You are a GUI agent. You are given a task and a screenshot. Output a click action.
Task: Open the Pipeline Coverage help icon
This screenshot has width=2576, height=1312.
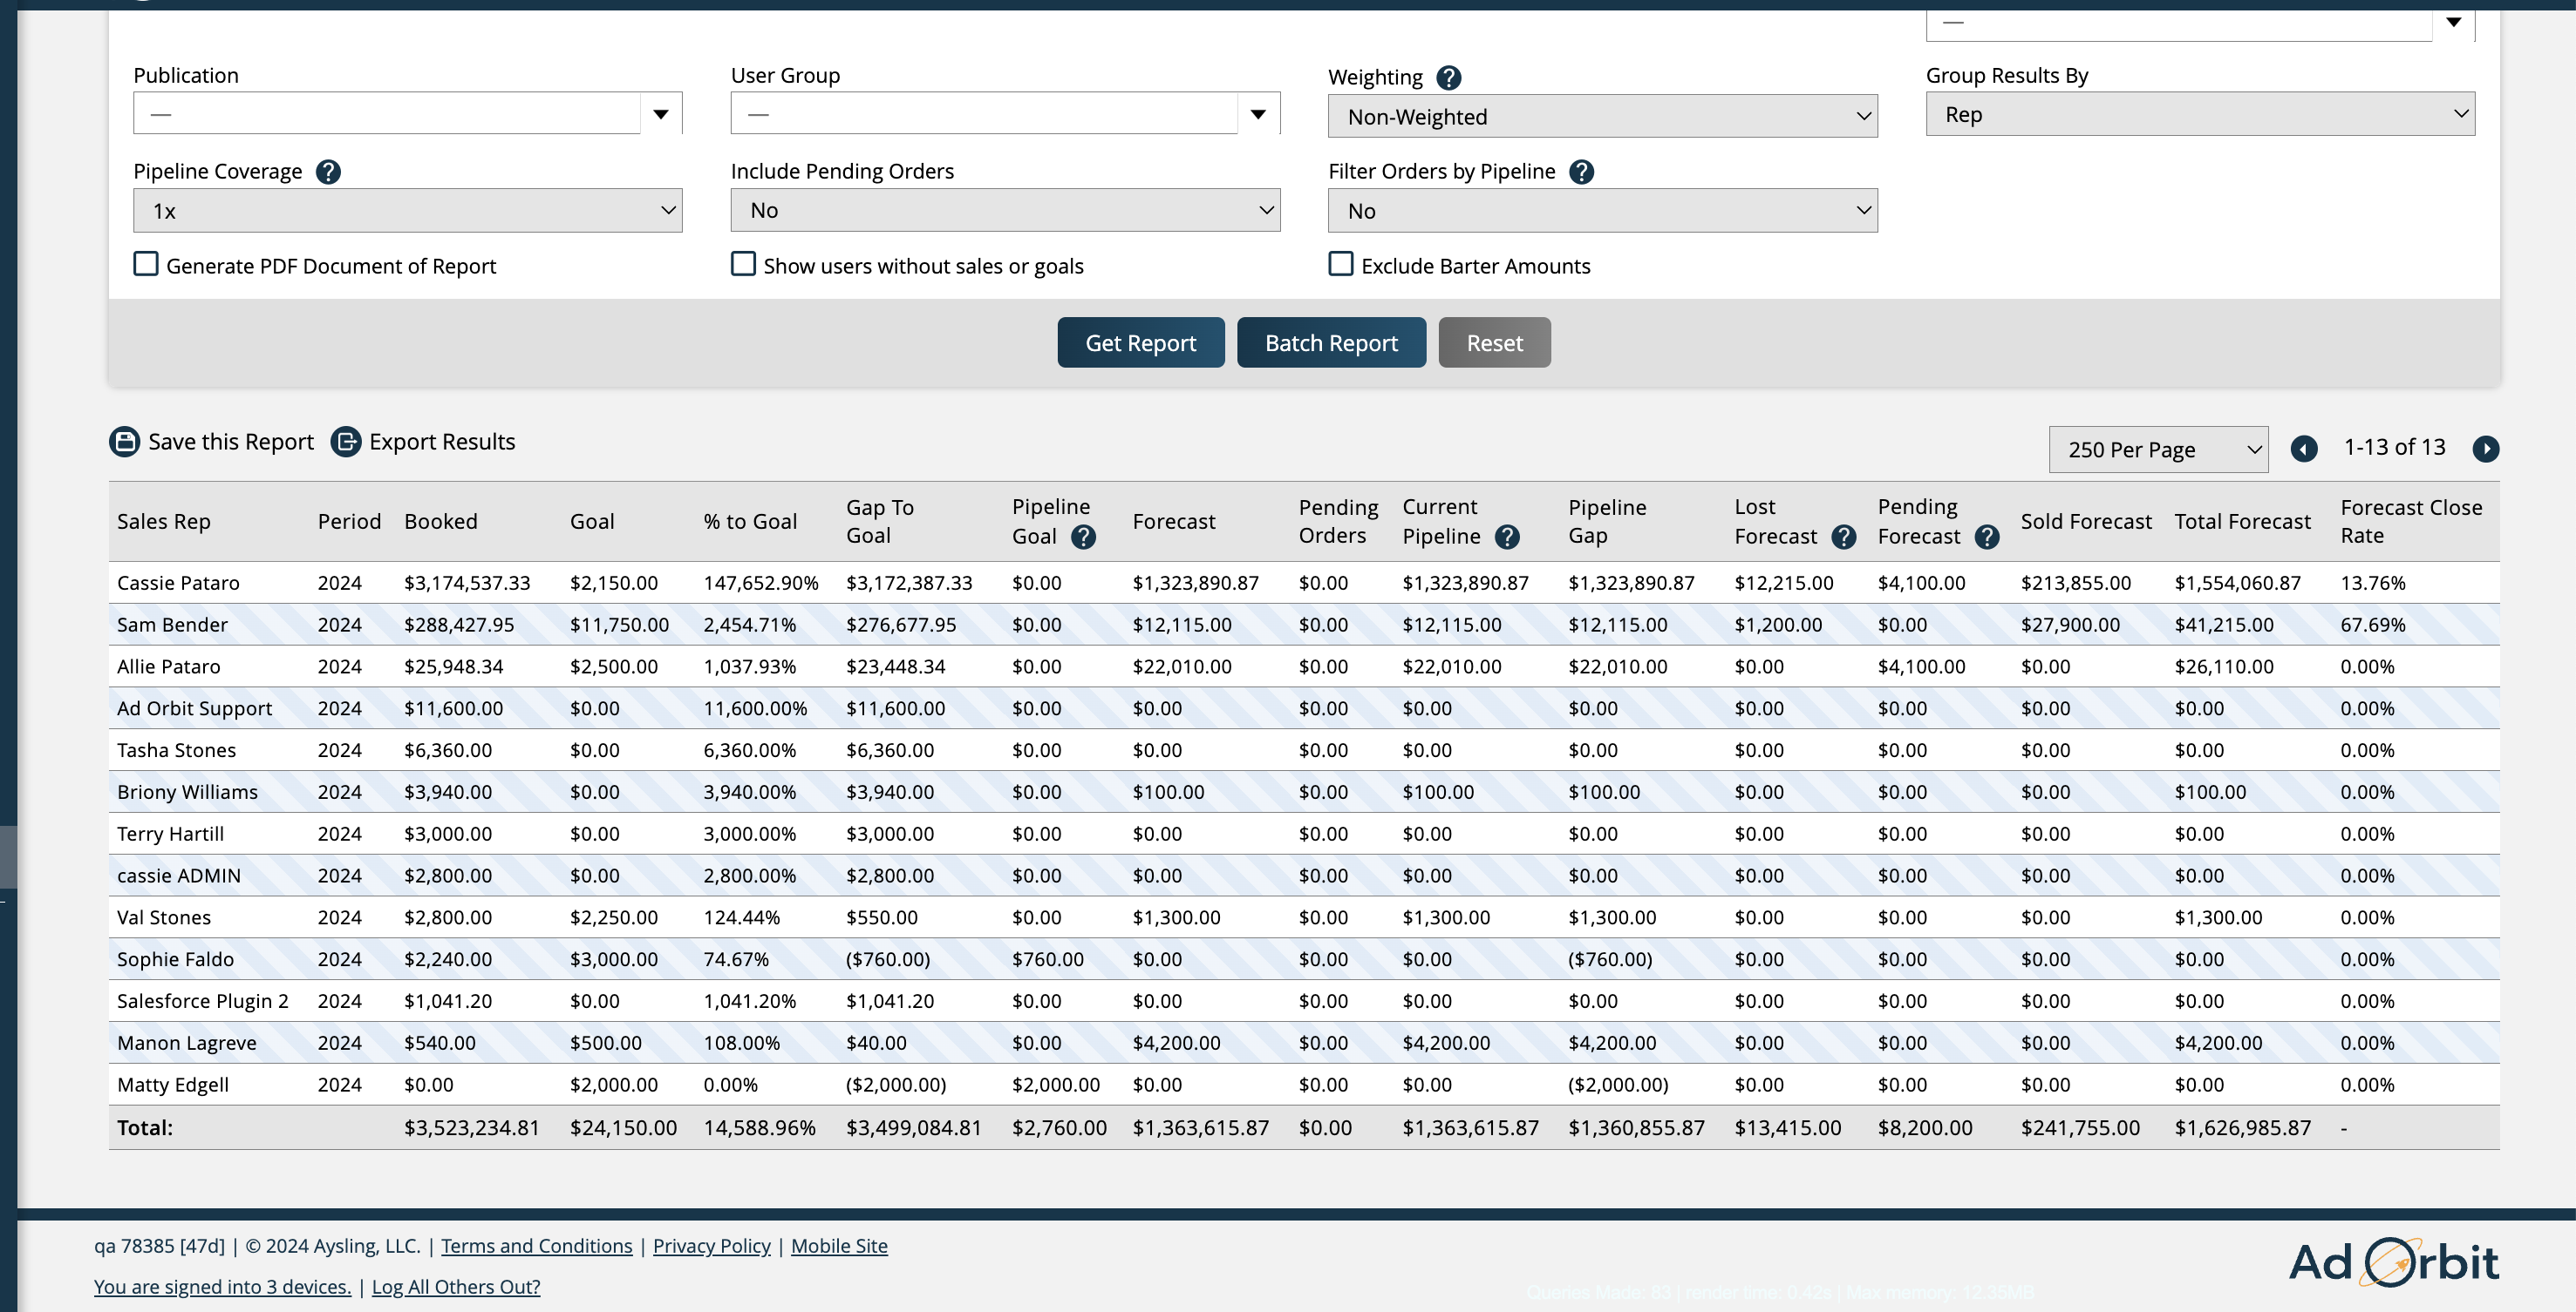point(328,172)
